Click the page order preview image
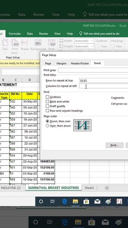Image resolution: width=128 pixels, height=228 pixels. [x=82, y=125]
